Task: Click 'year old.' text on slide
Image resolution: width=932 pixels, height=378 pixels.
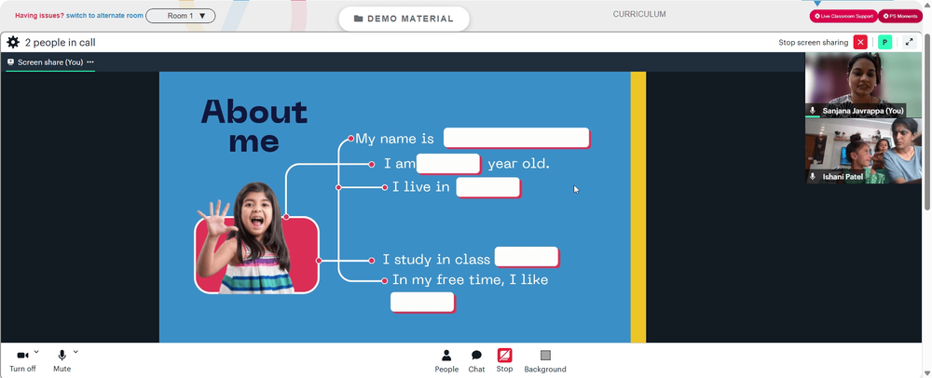Action: [518, 164]
